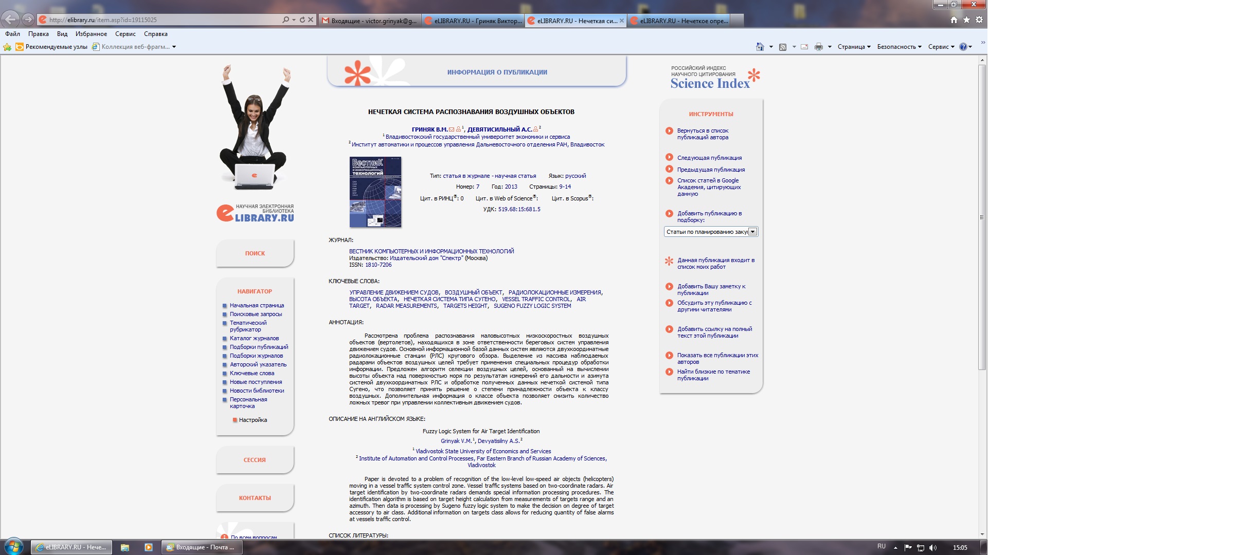Click in the URL address field
The width and height of the screenshot is (1259, 555).
tap(154, 20)
